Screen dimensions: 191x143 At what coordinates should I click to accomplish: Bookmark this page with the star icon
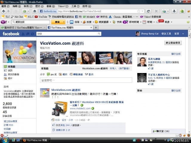(x=138, y=11)
